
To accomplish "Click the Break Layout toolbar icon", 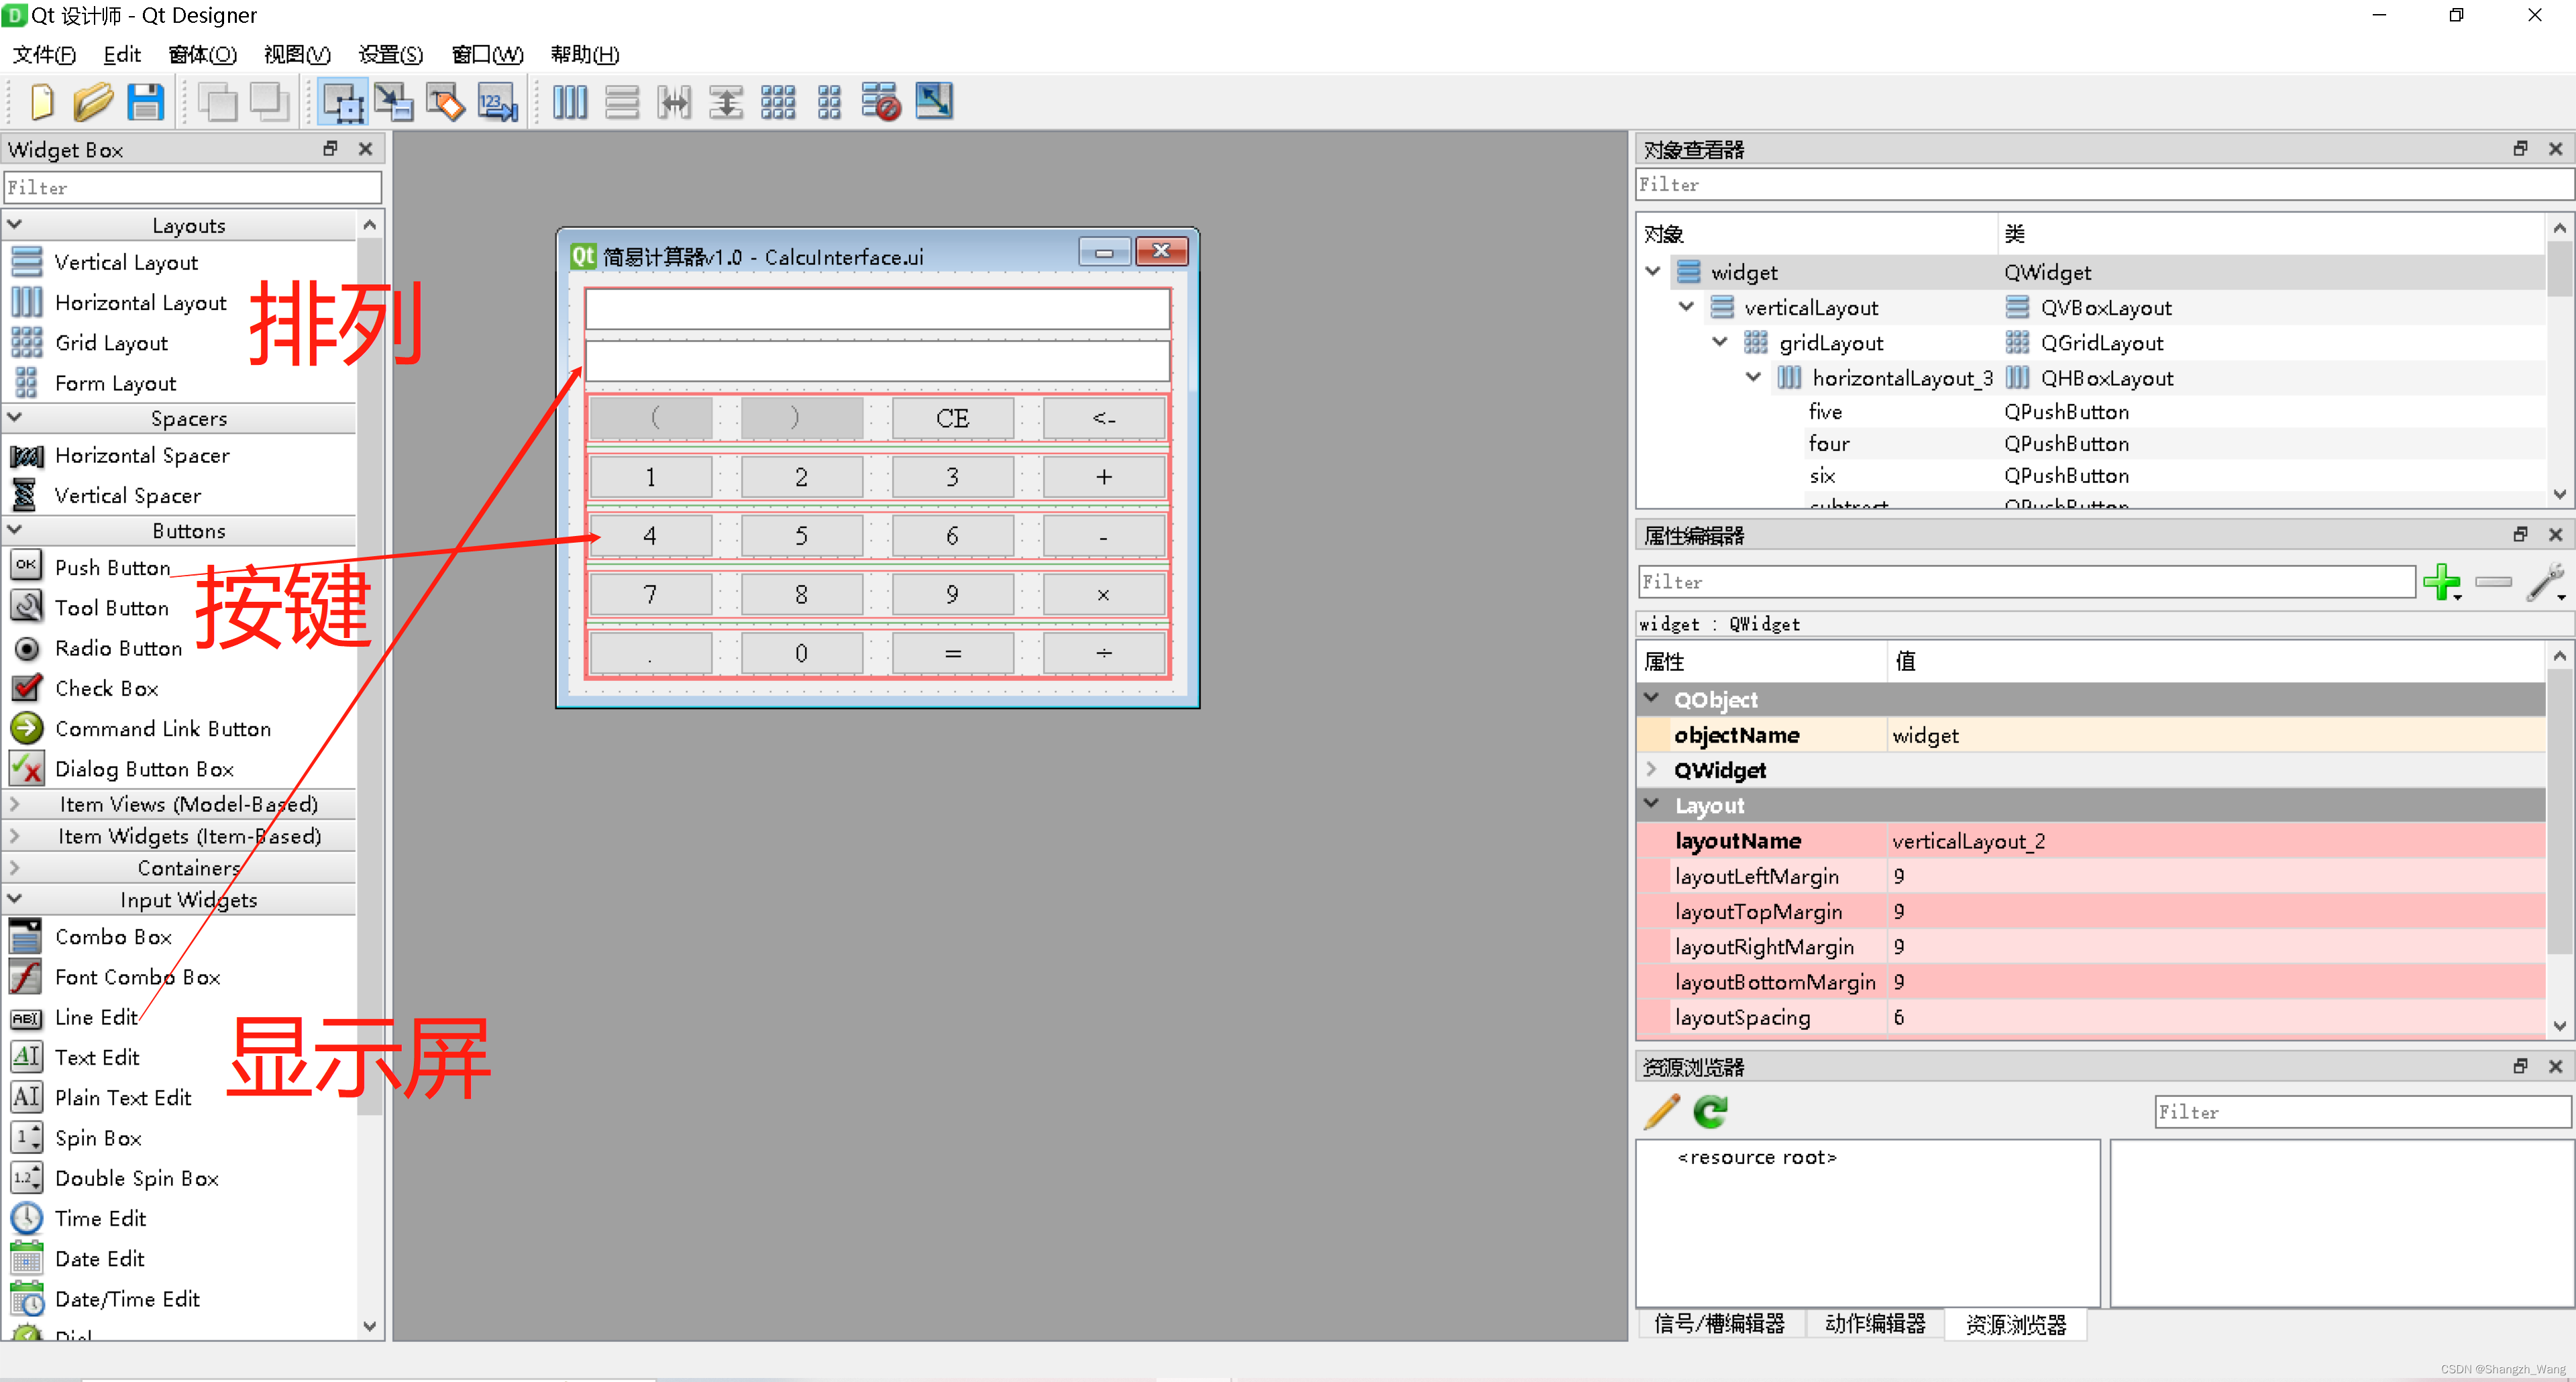I will pyautogui.click(x=881, y=102).
